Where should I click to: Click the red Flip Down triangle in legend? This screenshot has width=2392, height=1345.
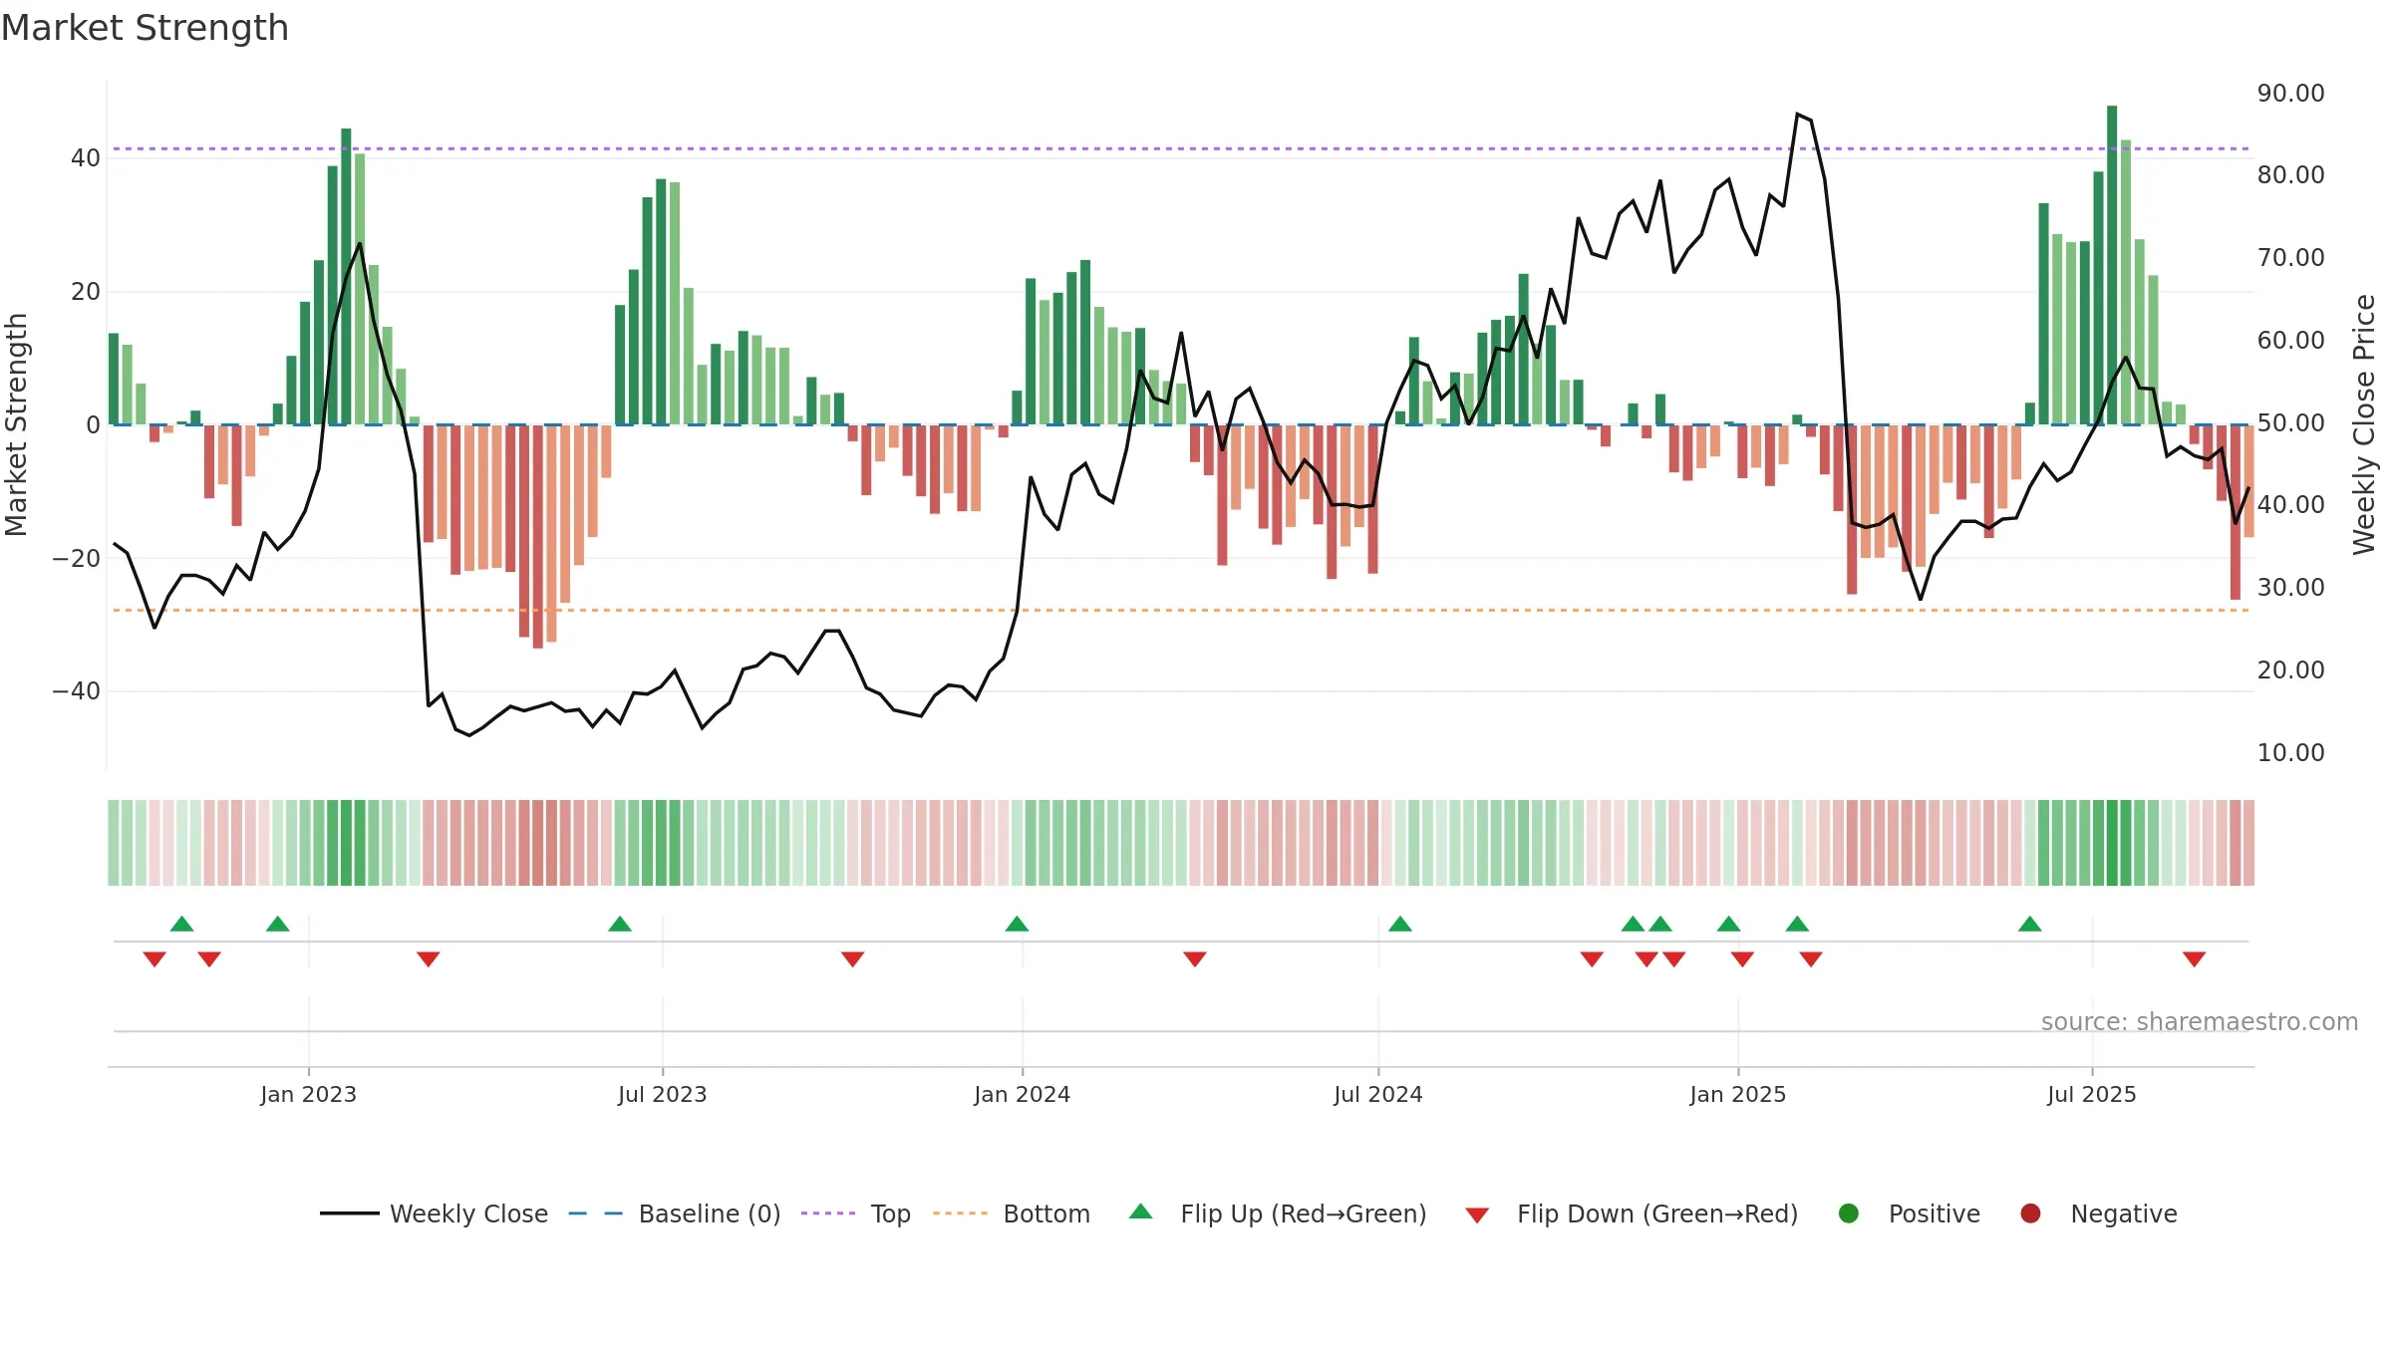(1477, 1214)
